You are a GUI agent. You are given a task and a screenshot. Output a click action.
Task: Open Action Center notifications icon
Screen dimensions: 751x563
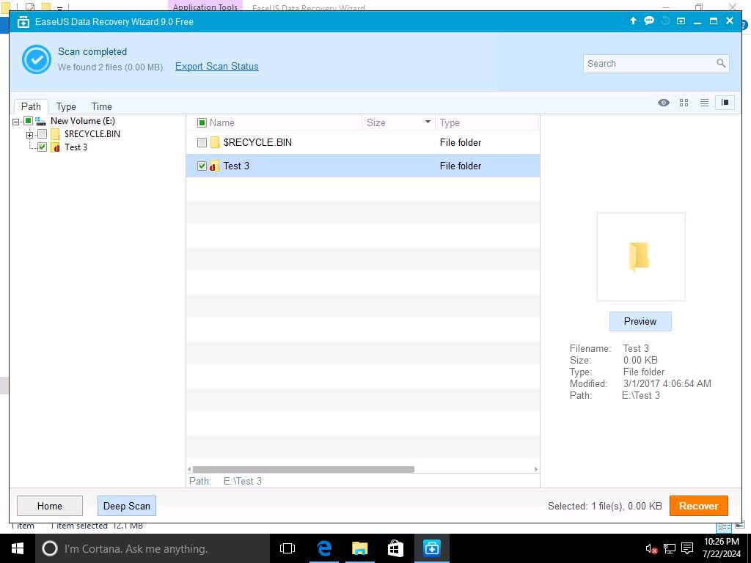(x=687, y=548)
